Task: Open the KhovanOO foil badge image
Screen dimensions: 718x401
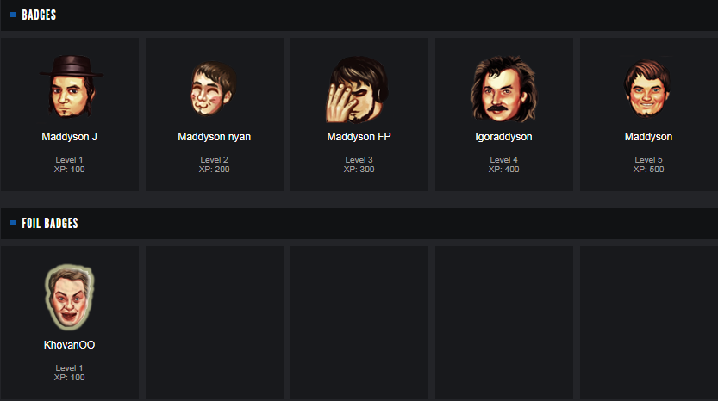Action: point(69,297)
